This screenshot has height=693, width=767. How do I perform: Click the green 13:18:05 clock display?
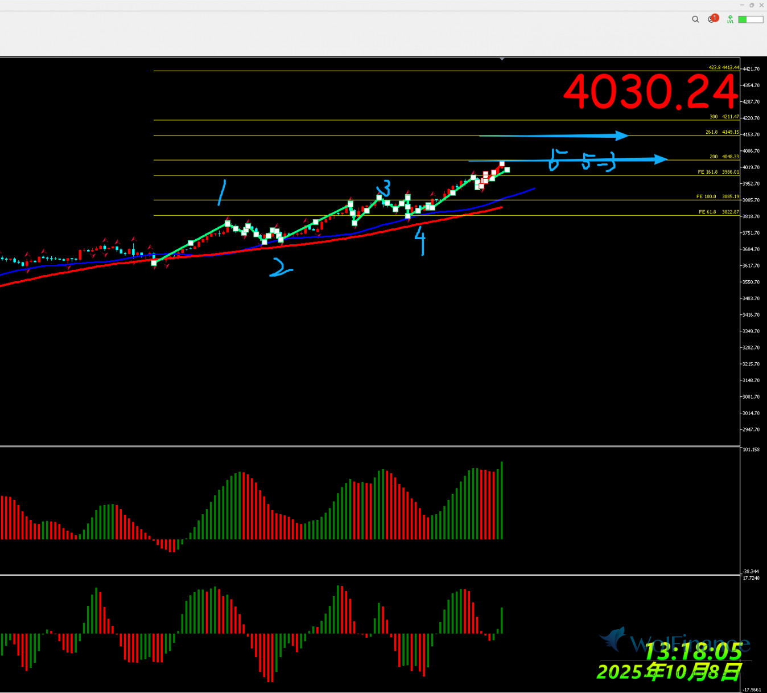pos(692,651)
